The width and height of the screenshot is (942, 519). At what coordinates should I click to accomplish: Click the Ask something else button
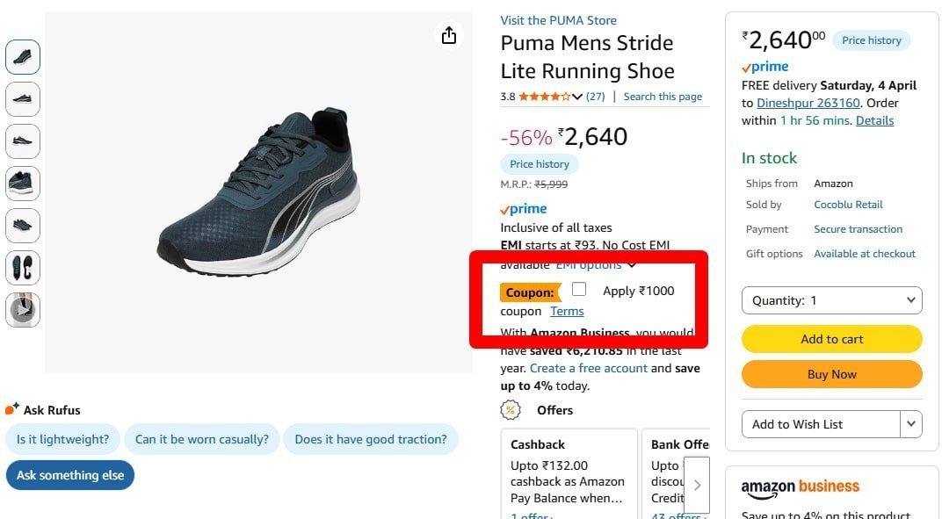coord(70,475)
